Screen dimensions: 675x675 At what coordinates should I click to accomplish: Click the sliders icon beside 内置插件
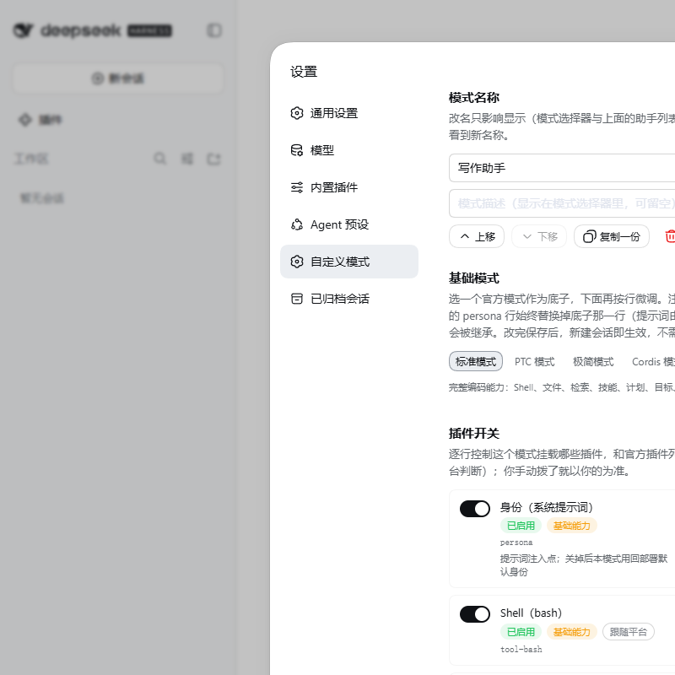(x=297, y=187)
